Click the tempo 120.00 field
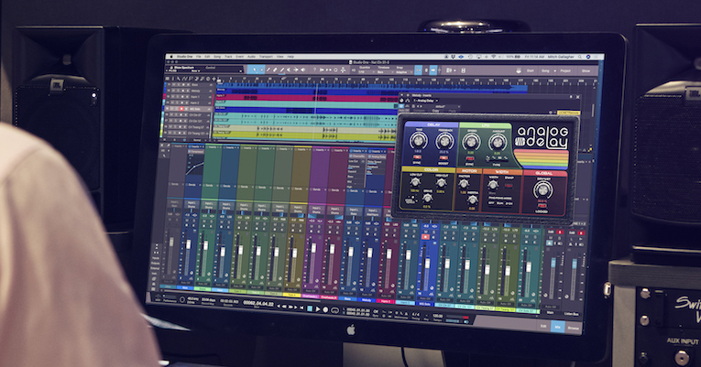The width and height of the screenshot is (701, 367). point(437,316)
